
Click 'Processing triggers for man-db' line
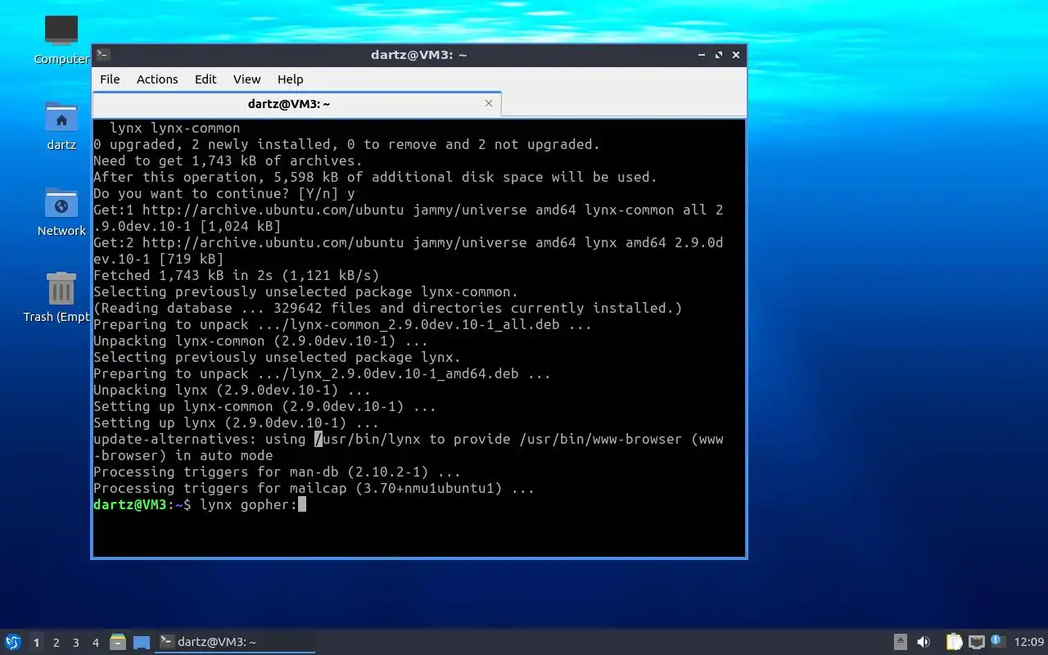pyautogui.click(x=277, y=472)
